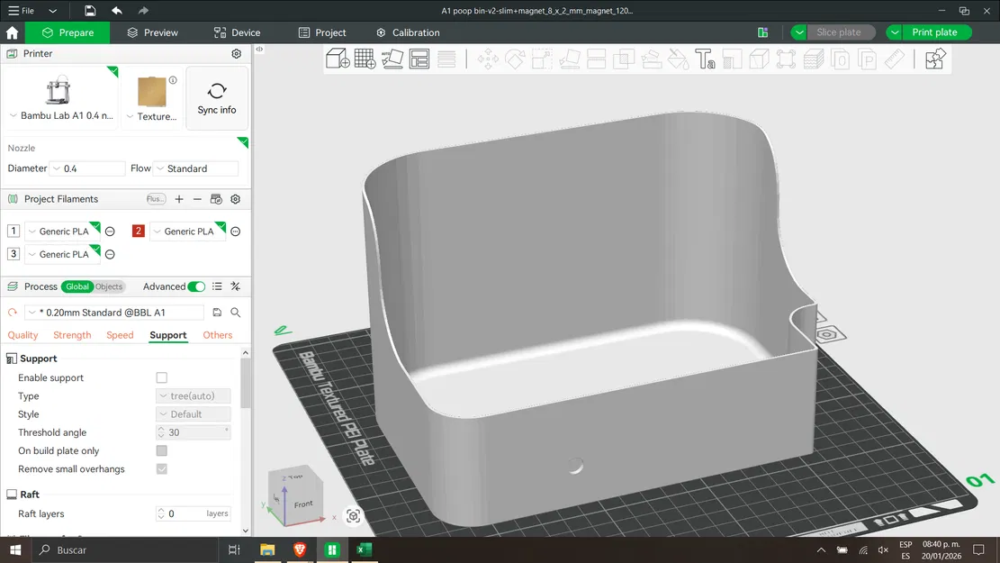Switch process scope to Objects
Viewport: 1000px width, 563px height.
pyautogui.click(x=109, y=286)
